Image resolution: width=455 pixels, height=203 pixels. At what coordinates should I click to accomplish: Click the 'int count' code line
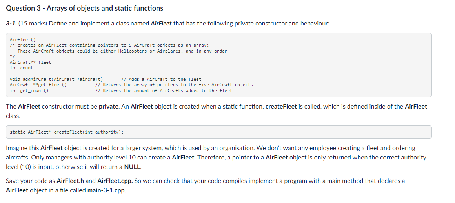21,68
